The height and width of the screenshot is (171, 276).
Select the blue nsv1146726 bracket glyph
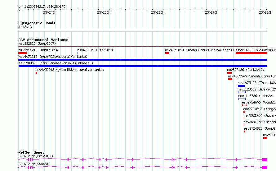[x=242, y=99]
